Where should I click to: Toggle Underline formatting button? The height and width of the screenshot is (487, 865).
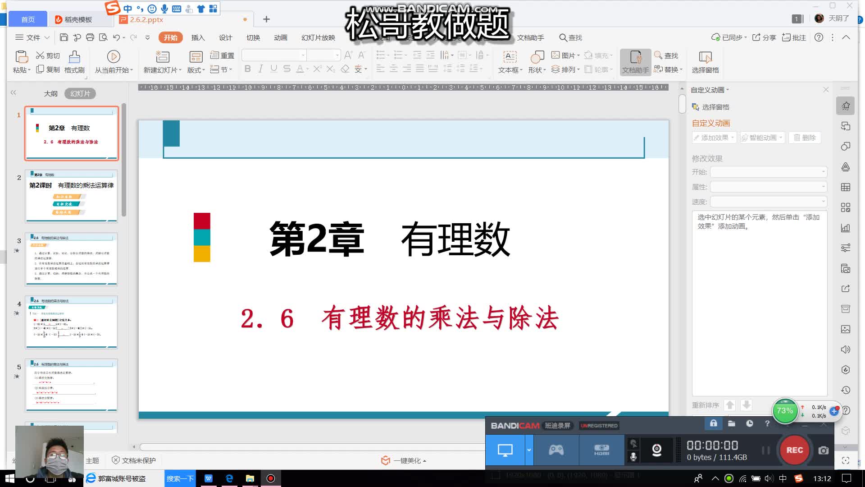point(273,69)
